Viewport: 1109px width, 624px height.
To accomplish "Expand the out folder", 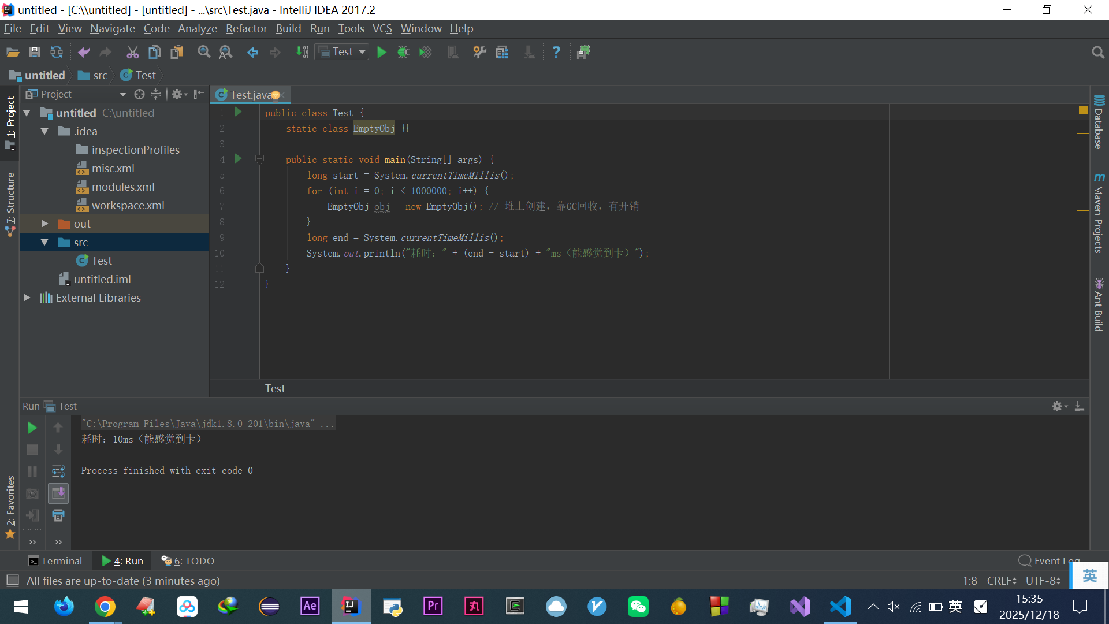I will (x=44, y=224).
